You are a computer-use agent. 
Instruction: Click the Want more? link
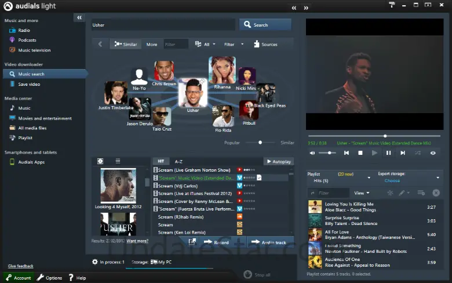137,241
